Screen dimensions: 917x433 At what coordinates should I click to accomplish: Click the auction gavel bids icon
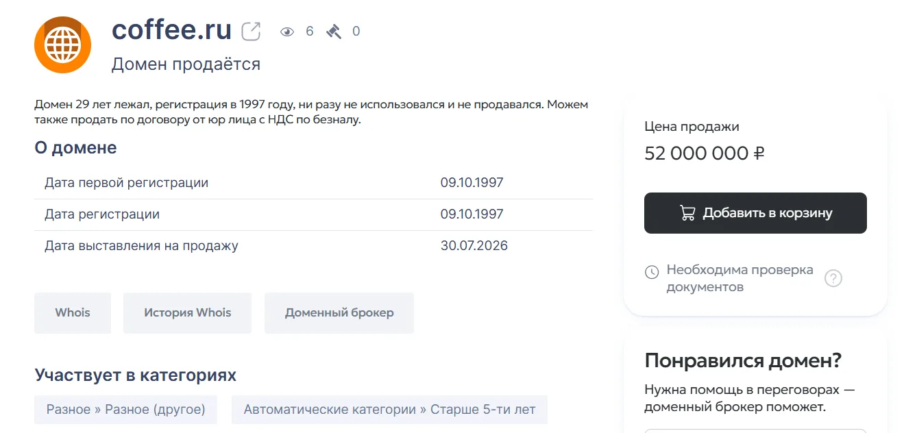click(334, 32)
